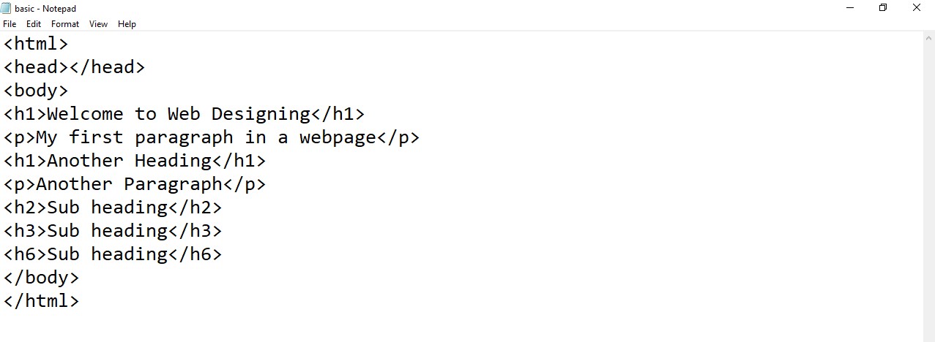Screen dimensions: 935x342
Task: Open the Edit menu
Action: 34,24
